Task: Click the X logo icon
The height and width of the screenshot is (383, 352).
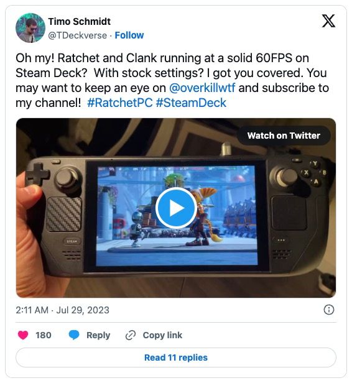Action: click(x=328, y=21)
